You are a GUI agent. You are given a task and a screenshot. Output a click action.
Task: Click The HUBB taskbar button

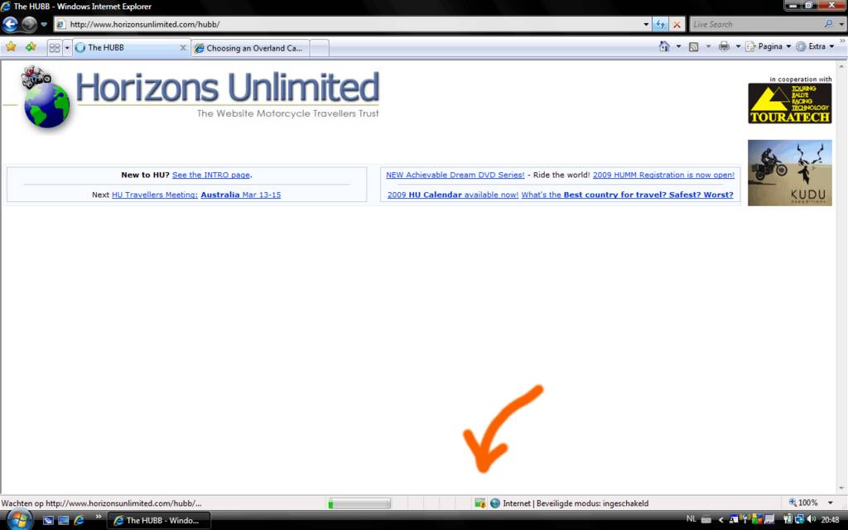(159, 520)
